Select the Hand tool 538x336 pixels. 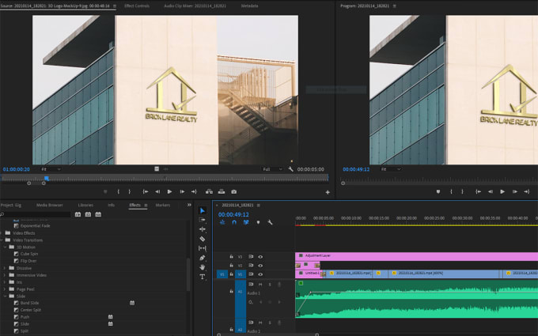point(203,267)
